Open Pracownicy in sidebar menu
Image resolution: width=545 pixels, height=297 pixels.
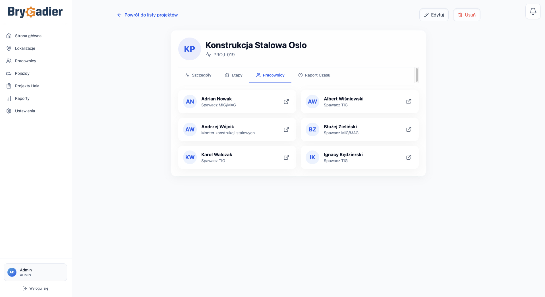[35, 61]
